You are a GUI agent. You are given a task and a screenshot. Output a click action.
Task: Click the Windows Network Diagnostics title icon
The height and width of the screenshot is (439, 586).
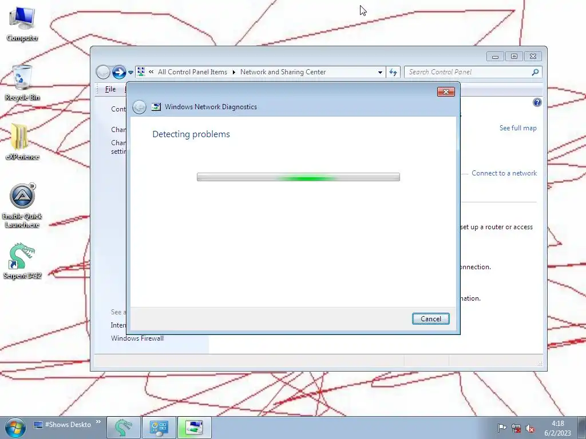(156, 107)
